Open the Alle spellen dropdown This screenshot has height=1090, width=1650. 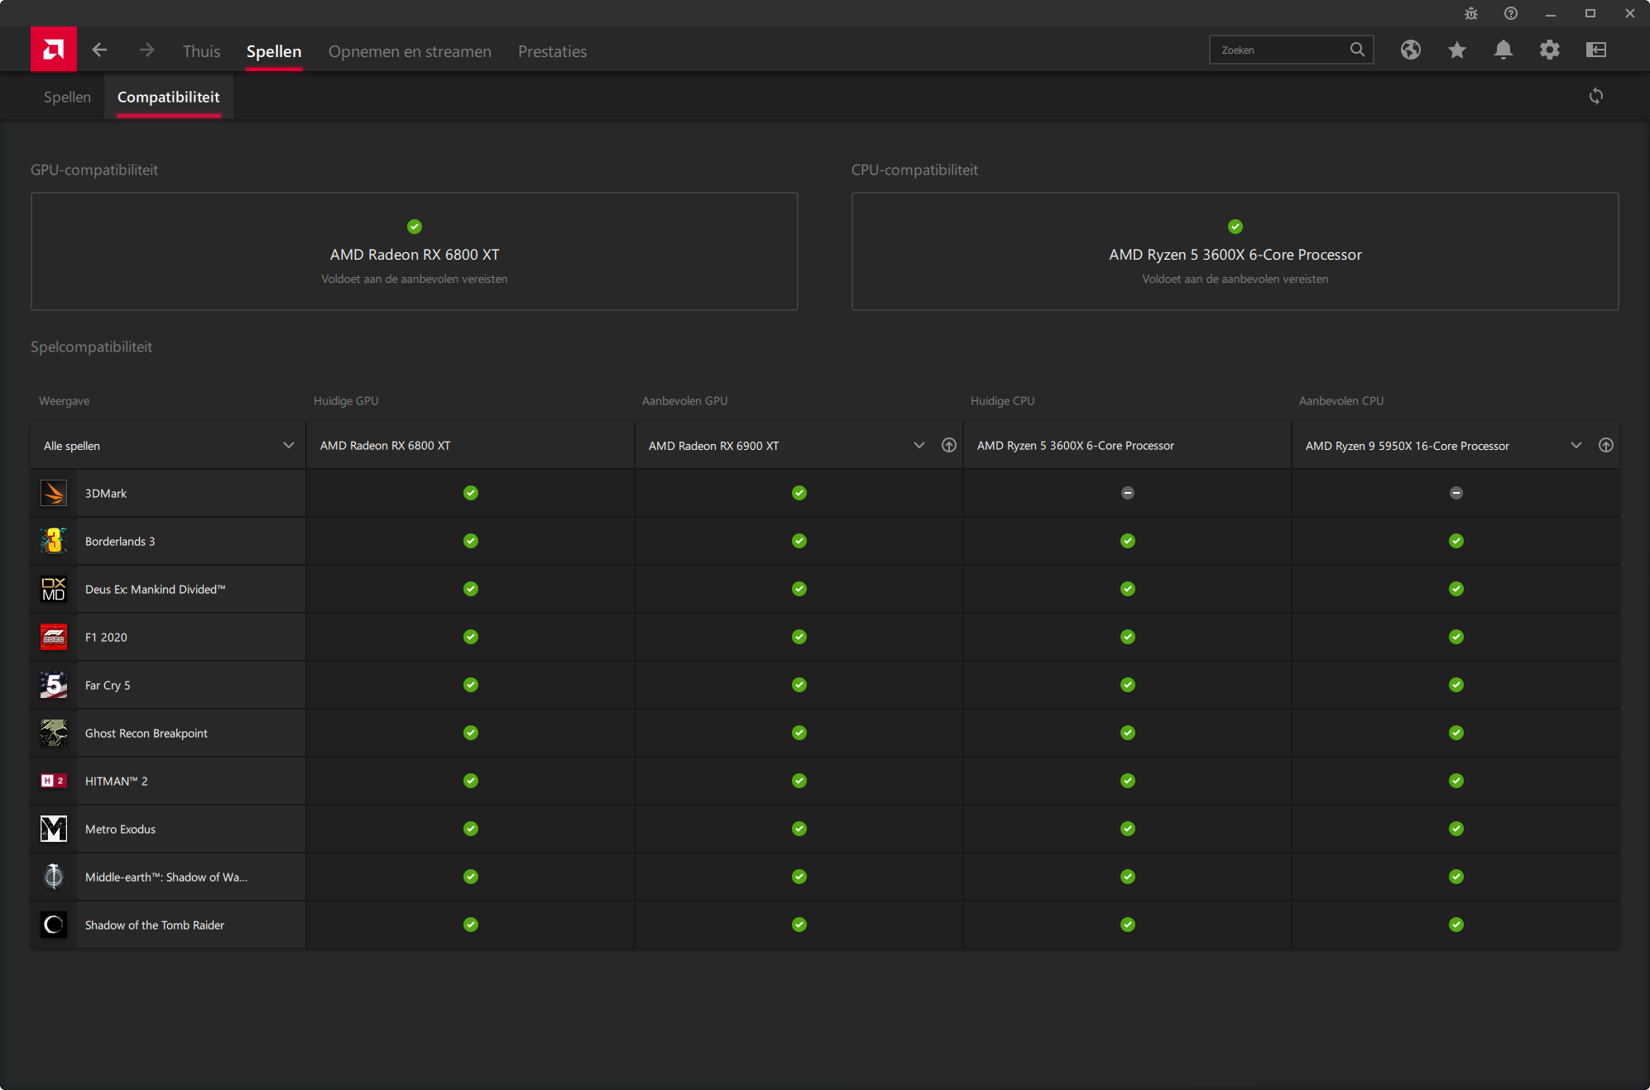pyautogui.click(x=169, y=446)
